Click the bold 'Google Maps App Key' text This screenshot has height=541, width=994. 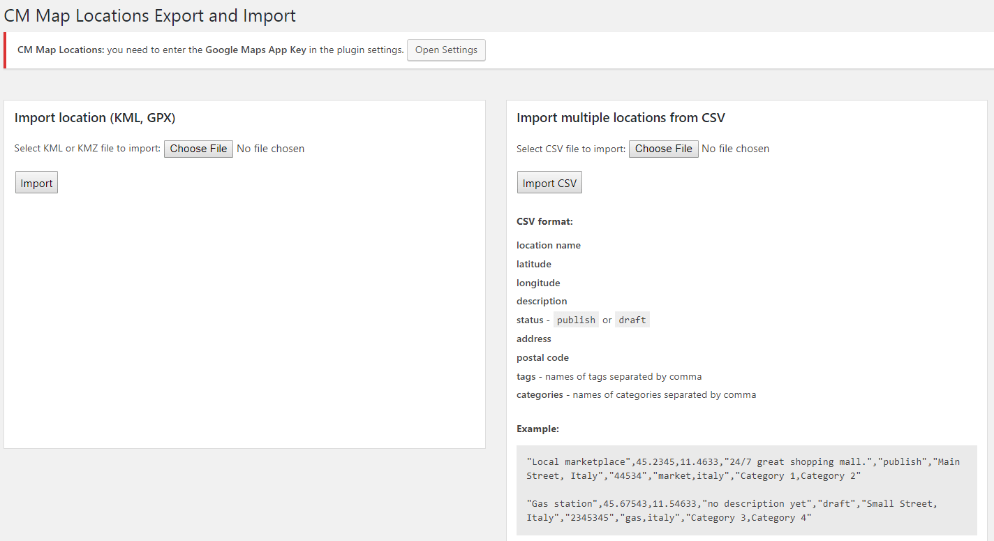tap(255, 50)
